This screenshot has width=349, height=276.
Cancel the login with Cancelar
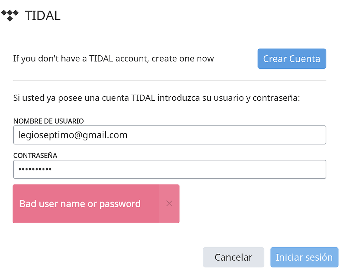(x=233, y=257)
